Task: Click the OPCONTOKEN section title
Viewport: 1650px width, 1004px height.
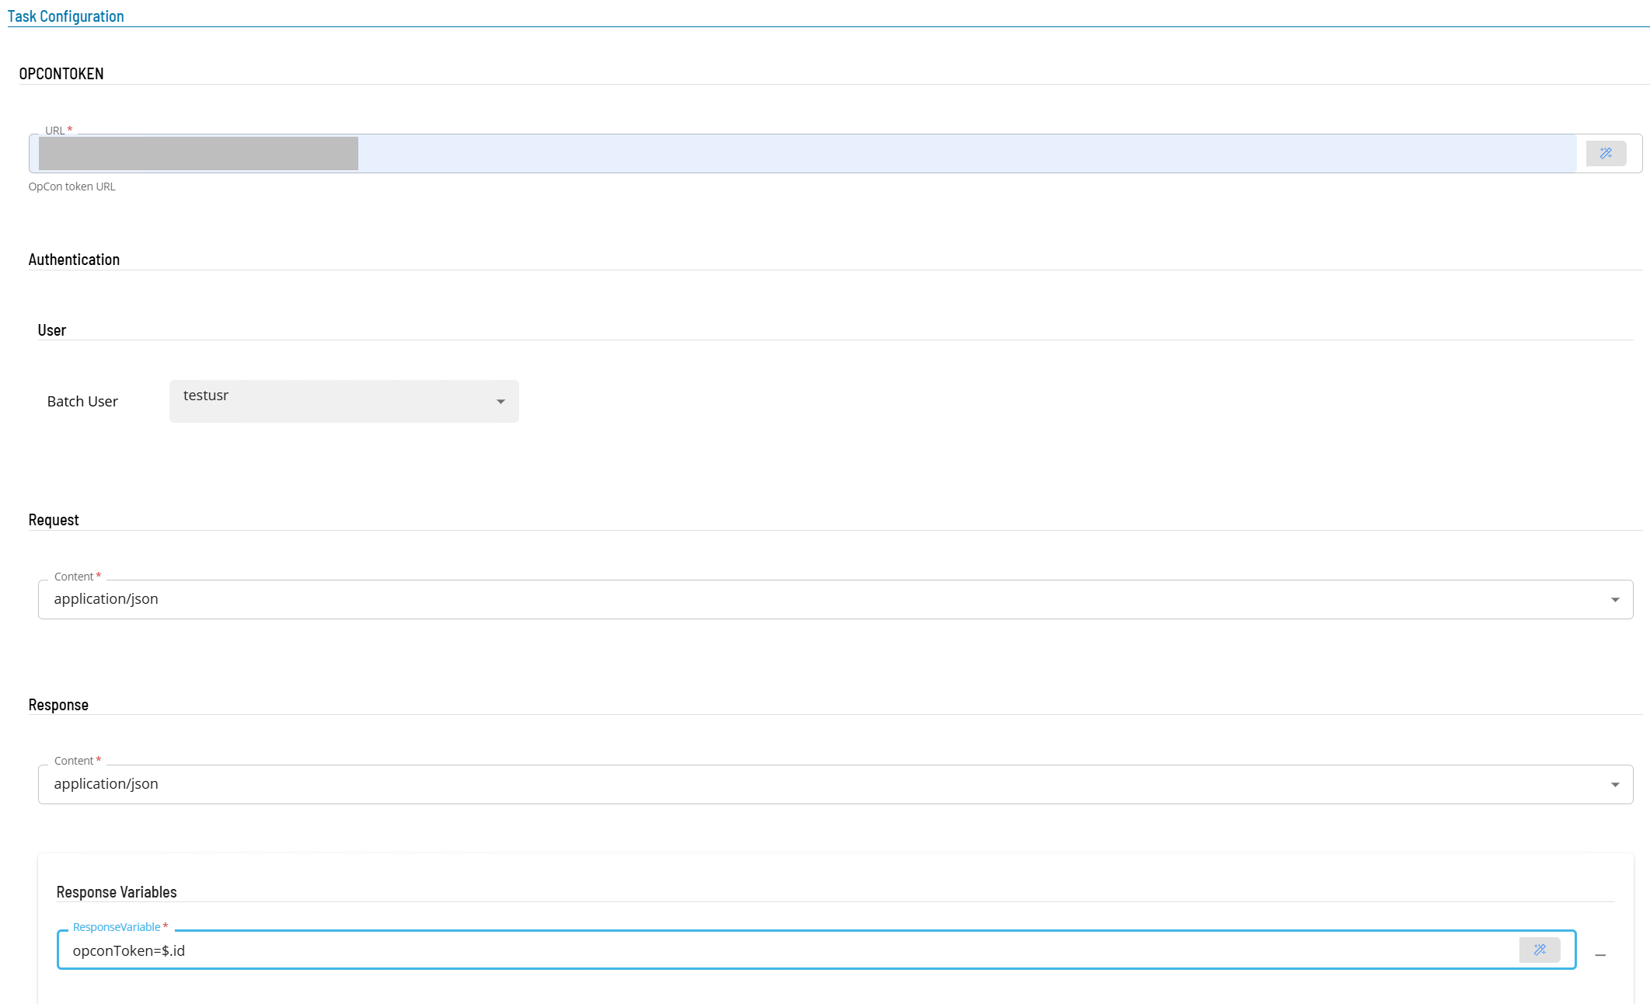Action: (61, 74)
